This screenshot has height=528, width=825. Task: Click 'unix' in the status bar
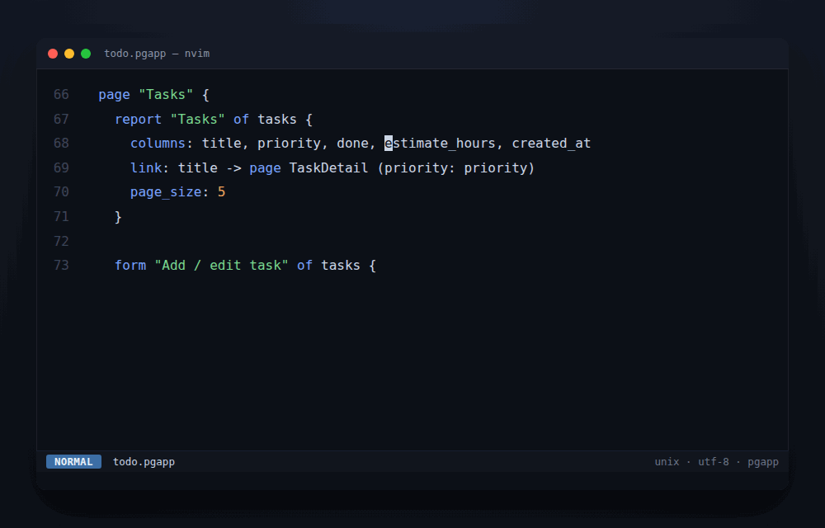point(667,462)
